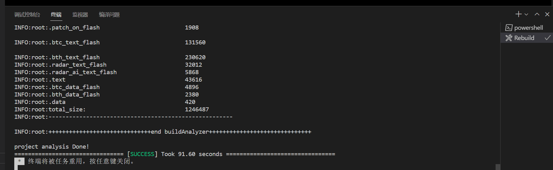
Task: Click the "project analysis Done!" line
Action: pyautogui.click(x=52, y=147)
